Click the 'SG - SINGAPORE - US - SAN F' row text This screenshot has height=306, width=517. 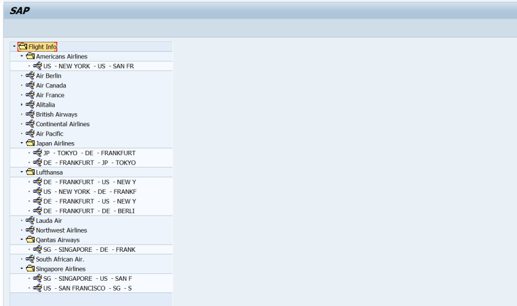(x=87, y=279)
